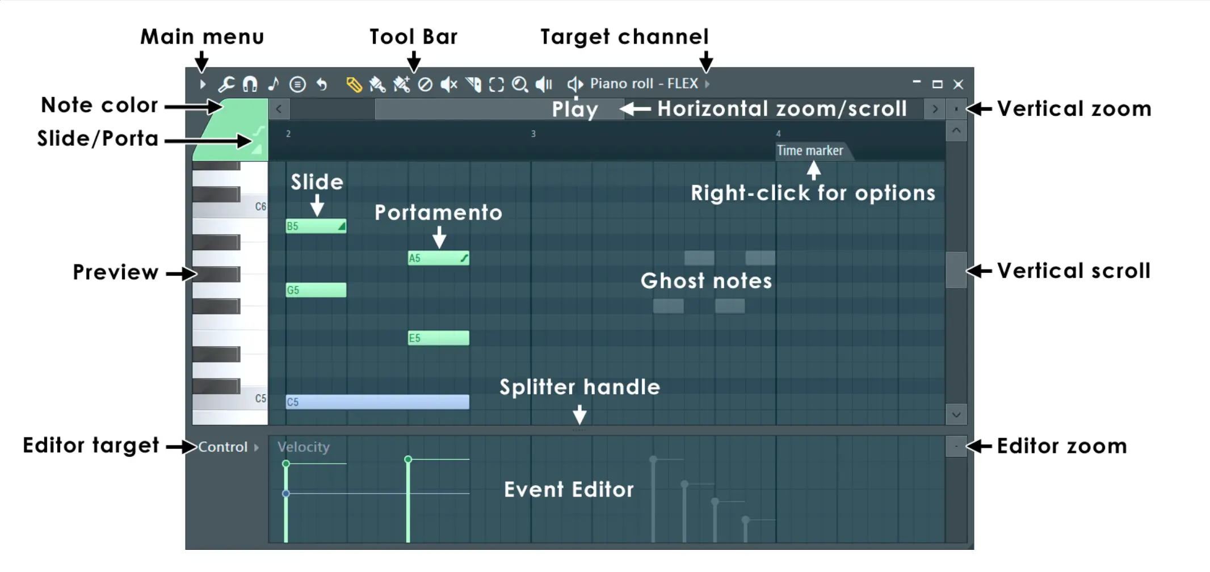Expand the Piano roll - FLEX target channel
1210x572 pixels.
[x=707, y=84]
